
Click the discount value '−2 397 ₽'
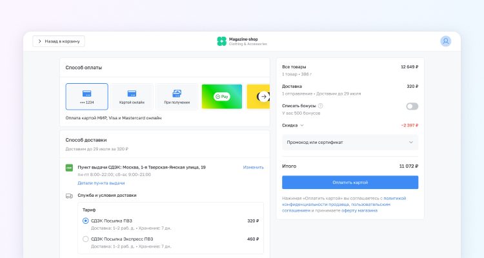[410, 125]
